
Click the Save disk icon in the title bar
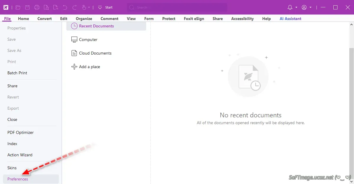(x=27, y=7)
